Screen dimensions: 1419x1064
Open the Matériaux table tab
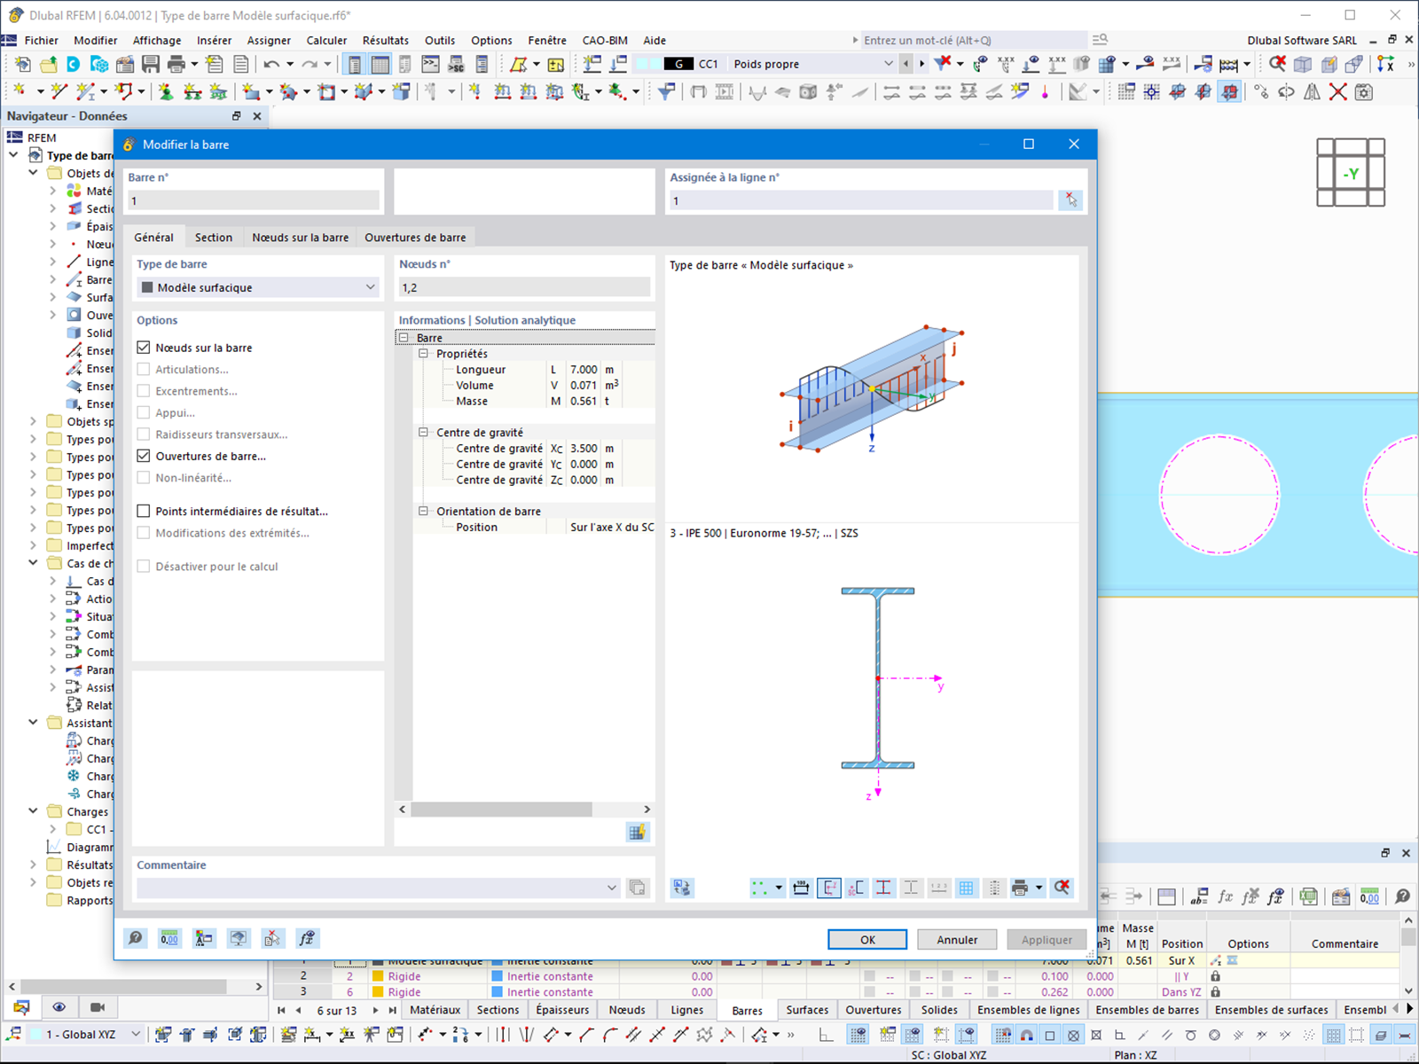tap(435, 1010)
